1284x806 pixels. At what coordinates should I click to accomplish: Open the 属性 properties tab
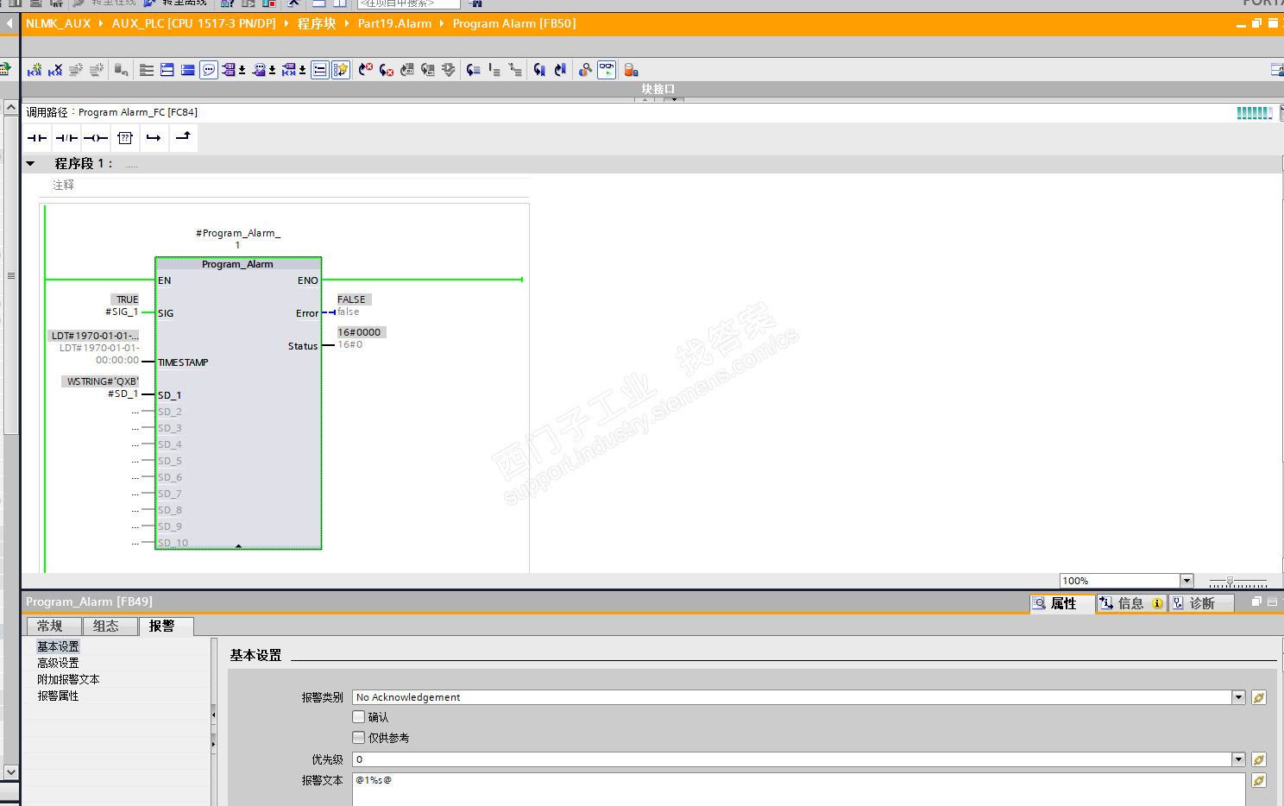click(1061, 603)
